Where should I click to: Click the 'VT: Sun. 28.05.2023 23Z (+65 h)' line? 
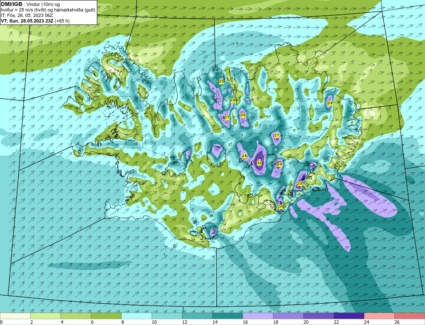tap(35, 20)
